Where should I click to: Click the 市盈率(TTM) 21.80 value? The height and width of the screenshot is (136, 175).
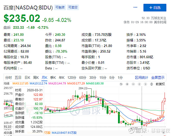click(108, 46)
